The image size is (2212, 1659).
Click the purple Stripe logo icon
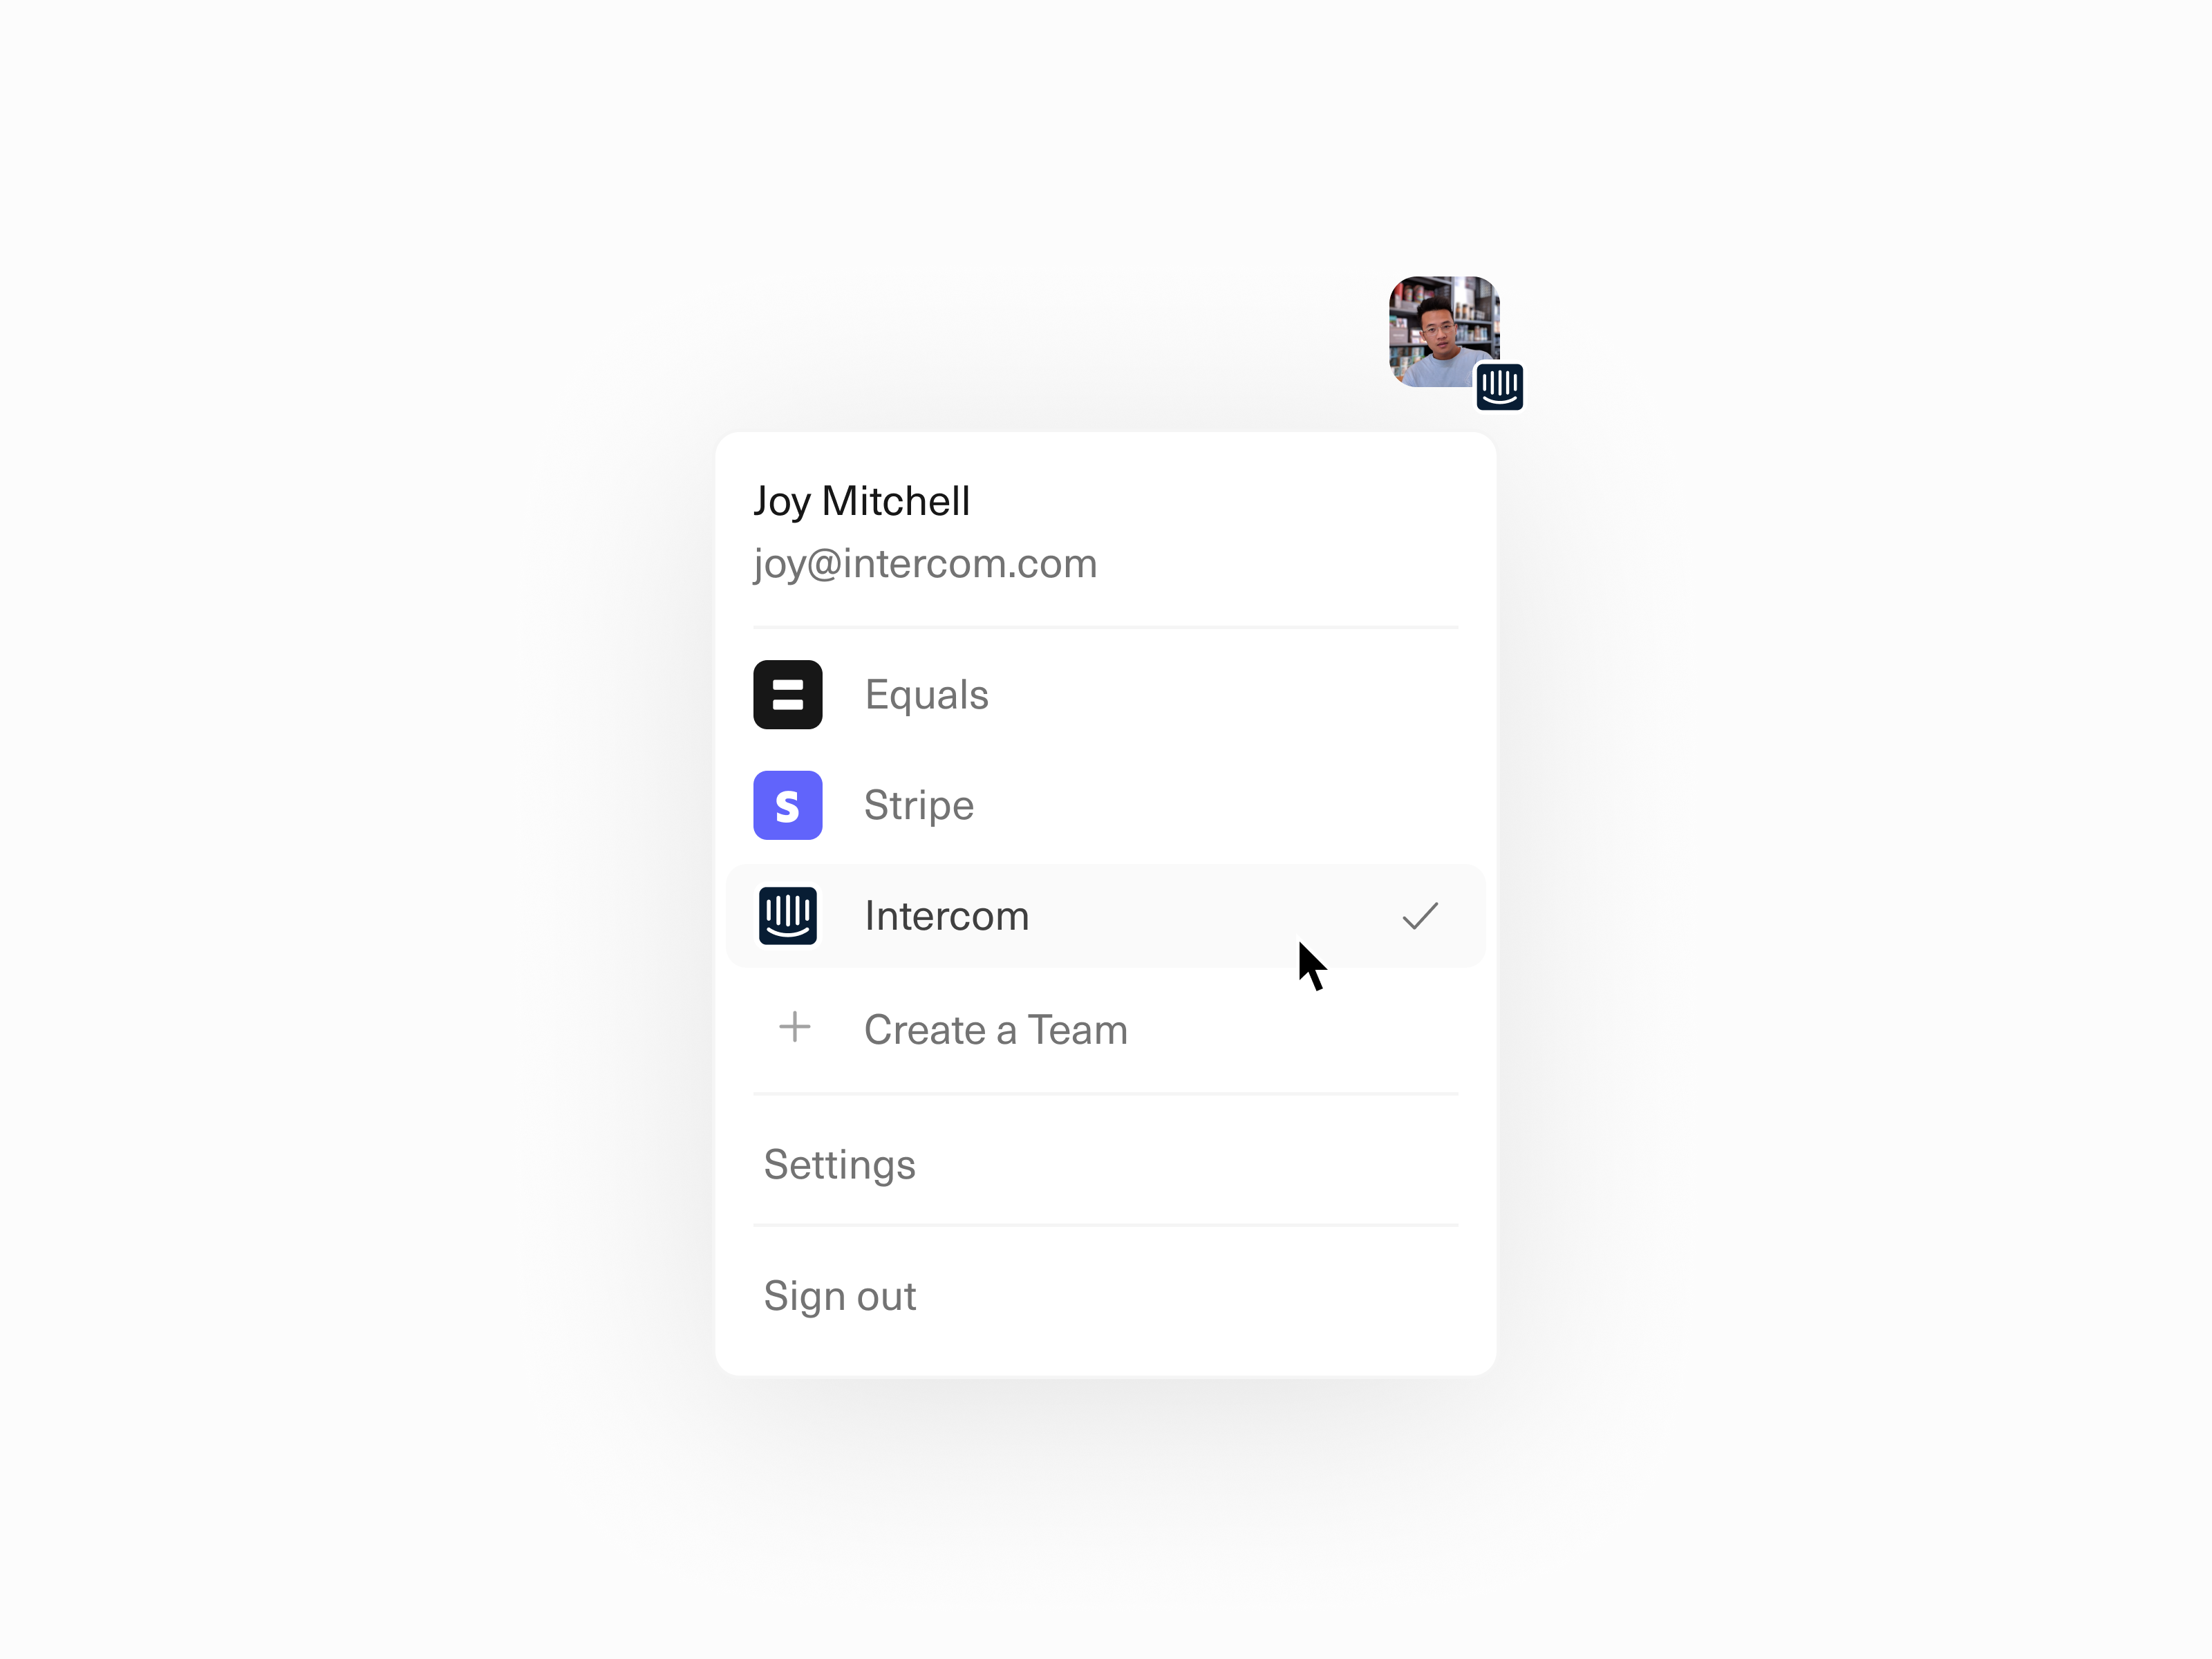pos(787,805)
